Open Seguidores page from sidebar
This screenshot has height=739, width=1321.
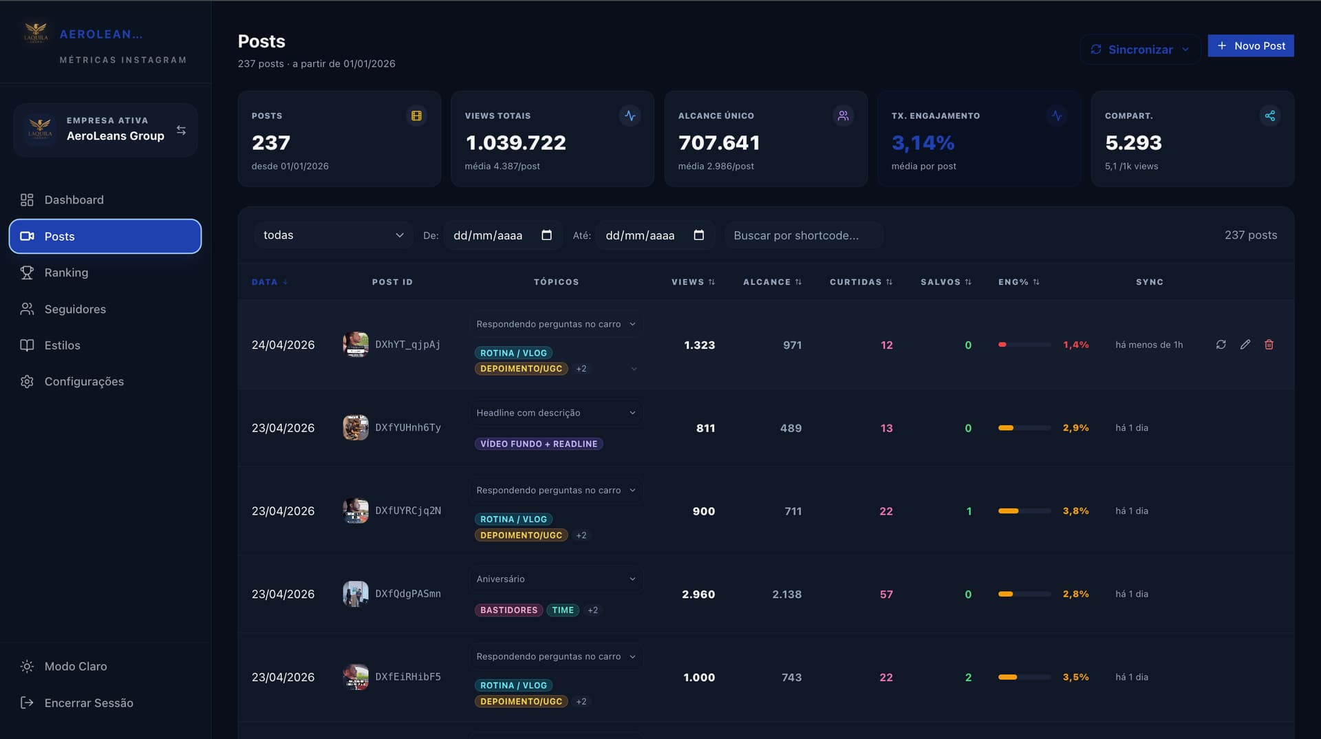click(75, 309)
